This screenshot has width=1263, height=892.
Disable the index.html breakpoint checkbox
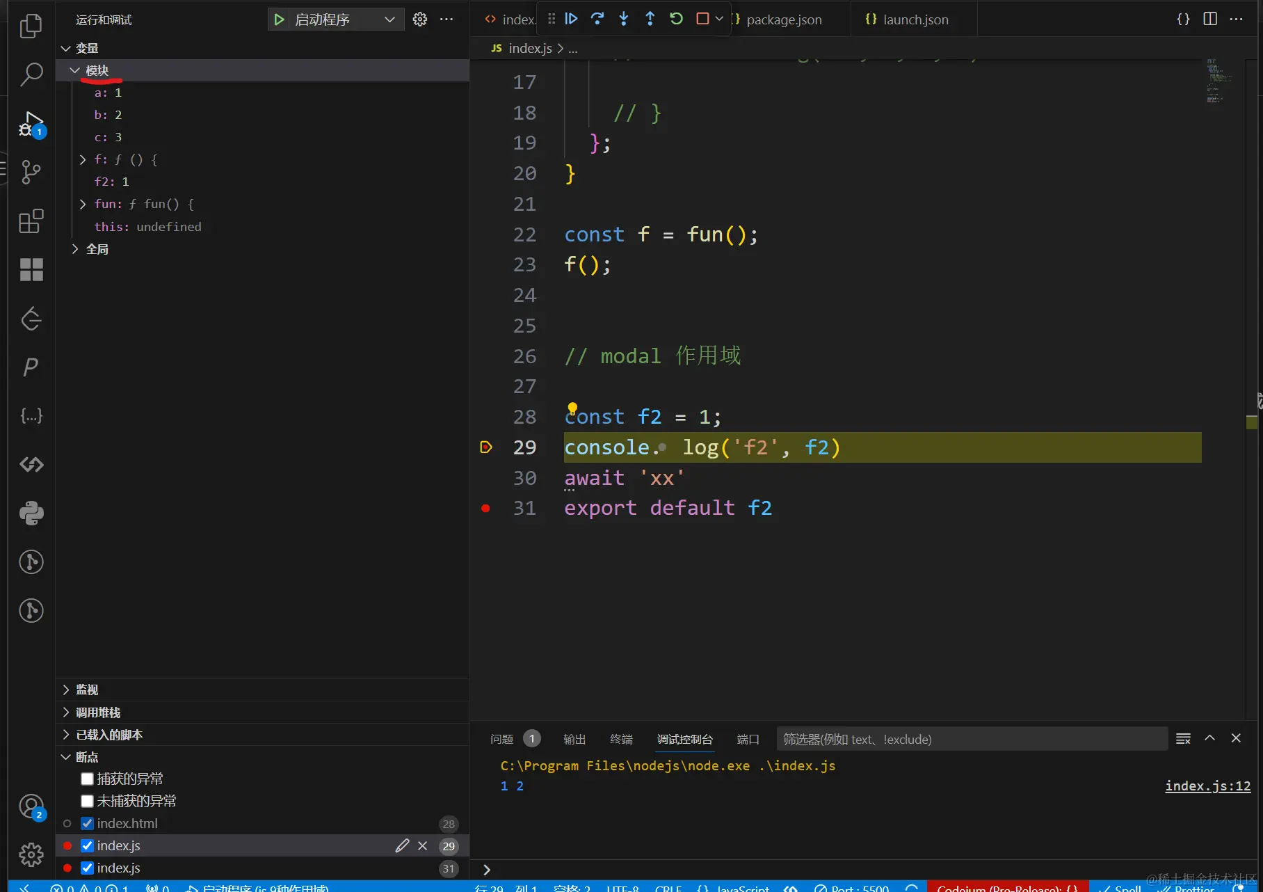coord(87,823)
